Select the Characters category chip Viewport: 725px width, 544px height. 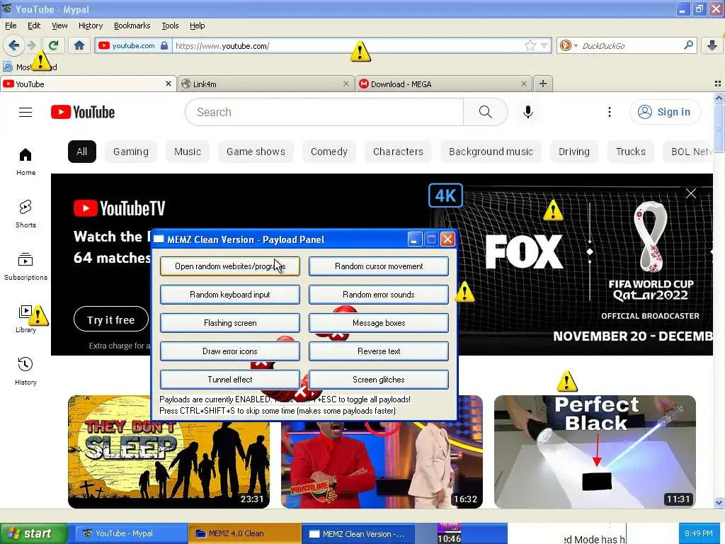tap(398, 152)
